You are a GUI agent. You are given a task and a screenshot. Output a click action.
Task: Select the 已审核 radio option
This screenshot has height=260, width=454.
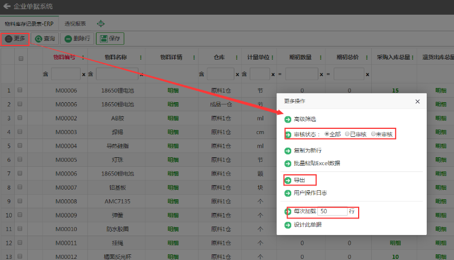click(347, 134)
